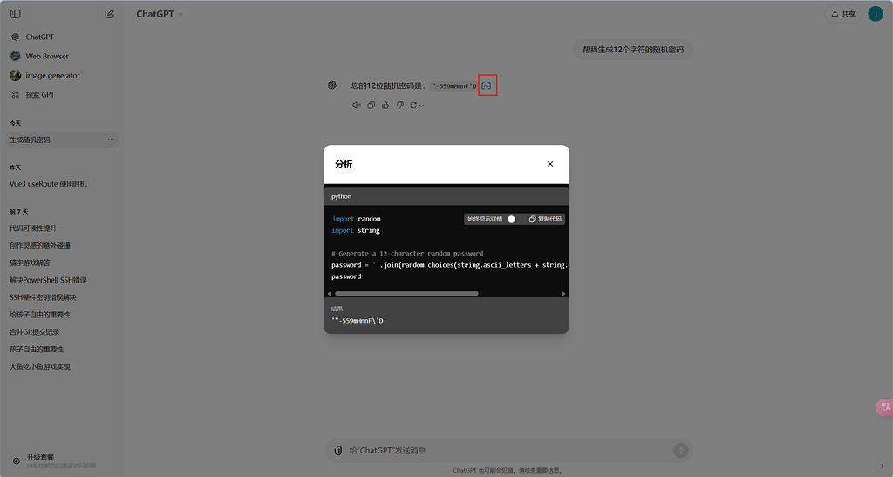Image resolution: width=893 pixels, height=477 pixels.
Task: Click the python language label
Action: point(342,196)
